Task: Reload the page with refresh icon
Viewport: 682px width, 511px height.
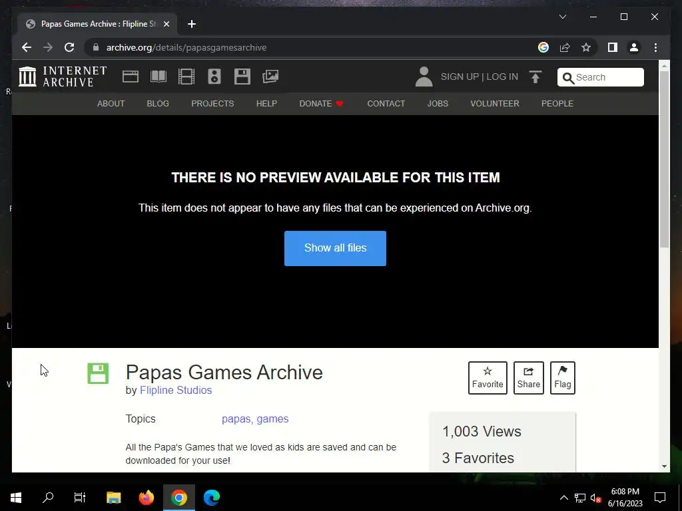Action: [69, 47]
